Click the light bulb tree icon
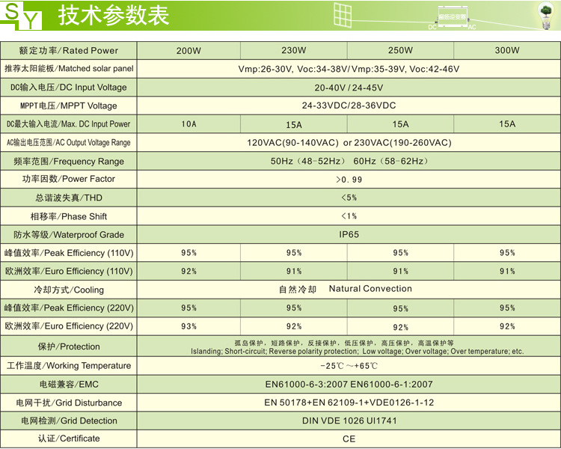561x449 pixels. click(546, 16)
